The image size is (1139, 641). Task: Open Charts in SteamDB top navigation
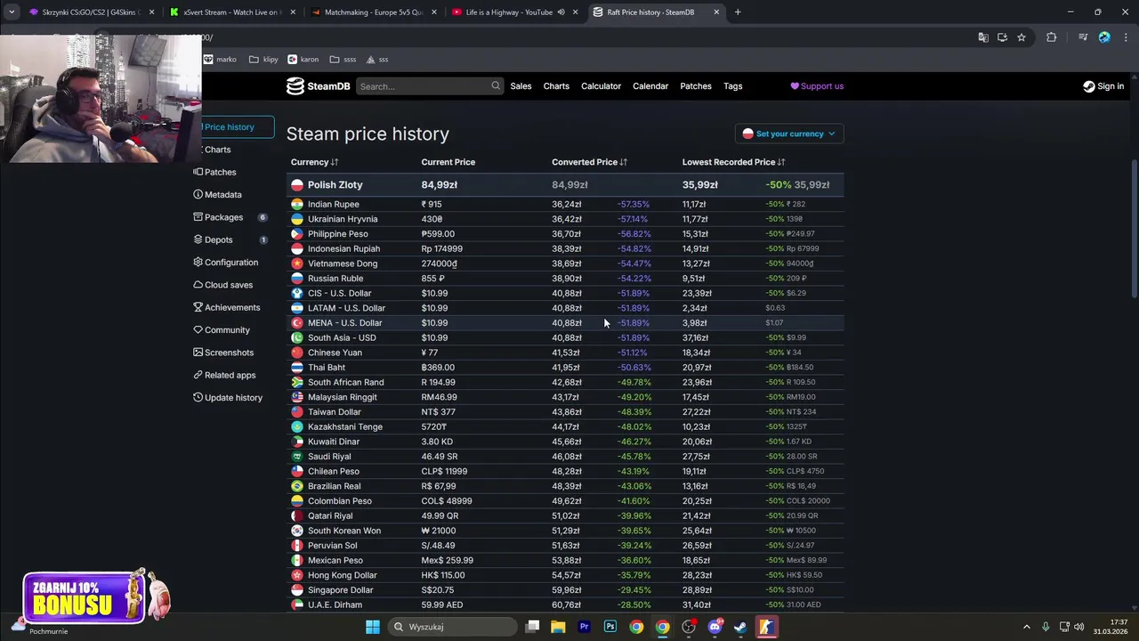(556, 86)
